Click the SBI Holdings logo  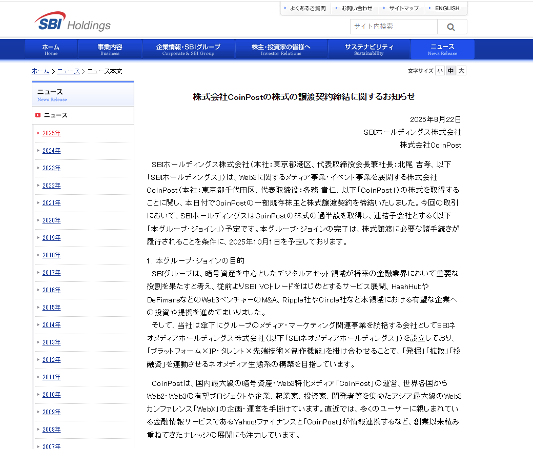[x=72, y=22]
